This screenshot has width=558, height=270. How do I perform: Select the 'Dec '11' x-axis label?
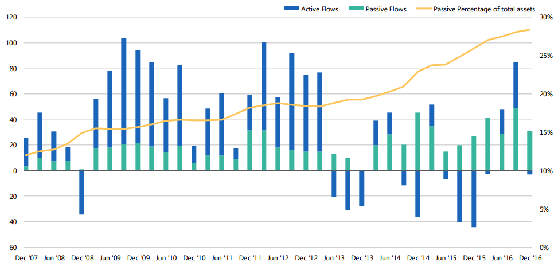point(249,259)
